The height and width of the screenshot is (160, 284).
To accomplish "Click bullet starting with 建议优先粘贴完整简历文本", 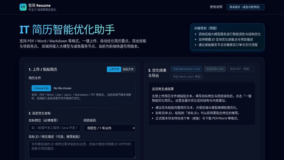I will coord(197,108).
